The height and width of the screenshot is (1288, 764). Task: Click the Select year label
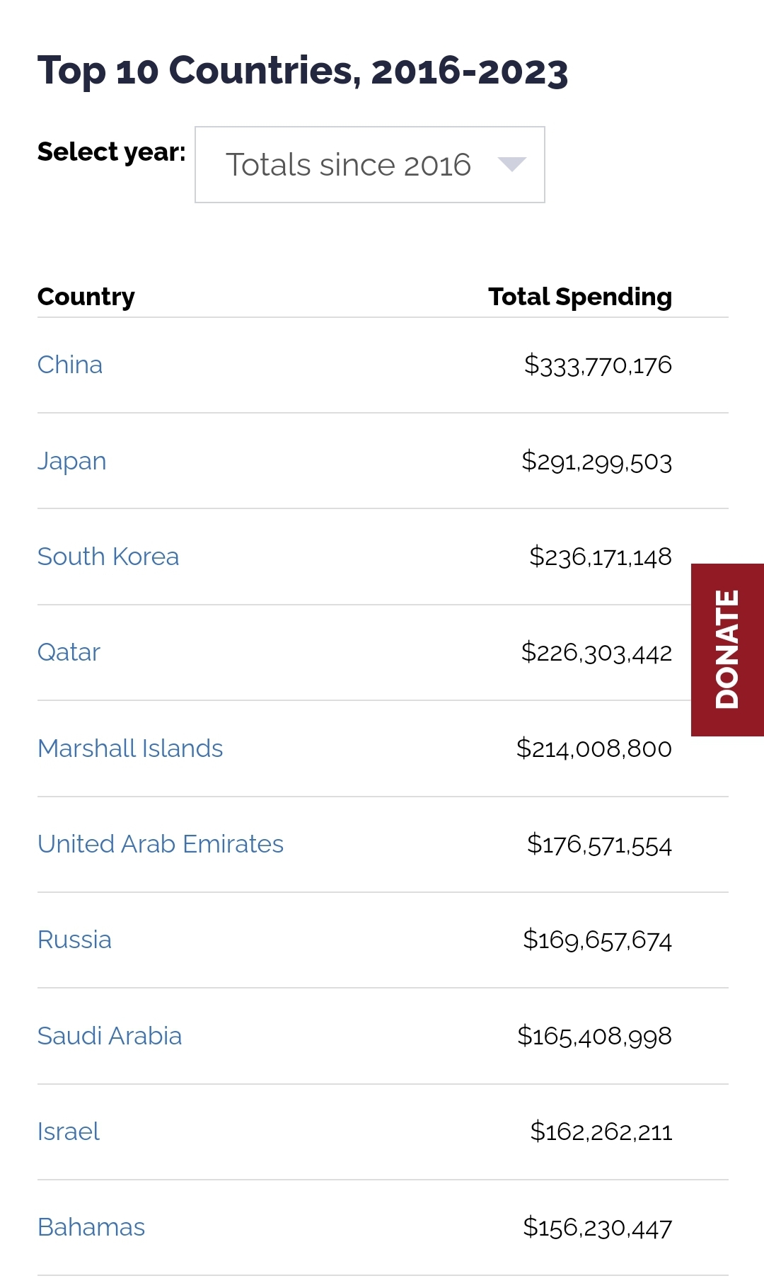(x=112, y=152)
